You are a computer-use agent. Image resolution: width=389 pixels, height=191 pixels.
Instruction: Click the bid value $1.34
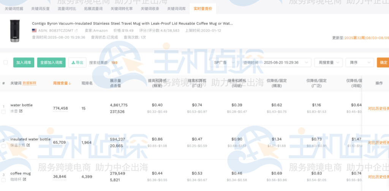(277, 139)
